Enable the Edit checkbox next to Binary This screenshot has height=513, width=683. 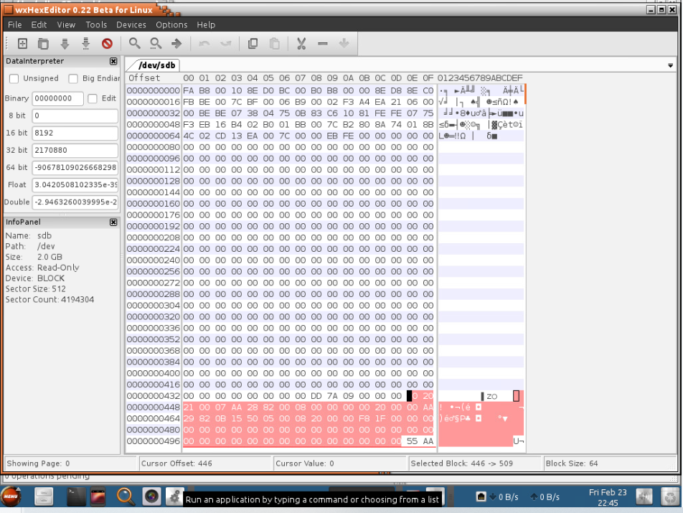point(94,98)
